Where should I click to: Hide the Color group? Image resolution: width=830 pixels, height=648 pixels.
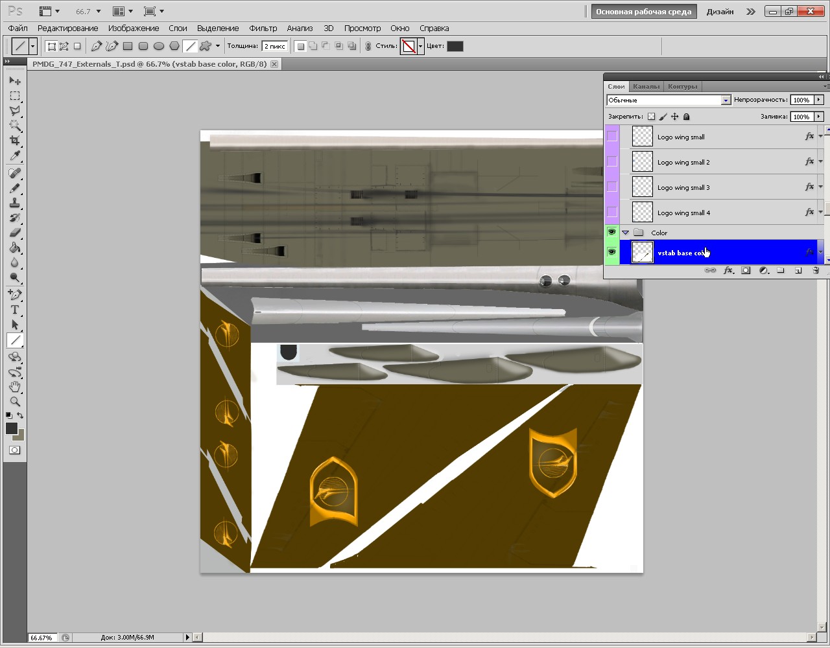[611, 232]
